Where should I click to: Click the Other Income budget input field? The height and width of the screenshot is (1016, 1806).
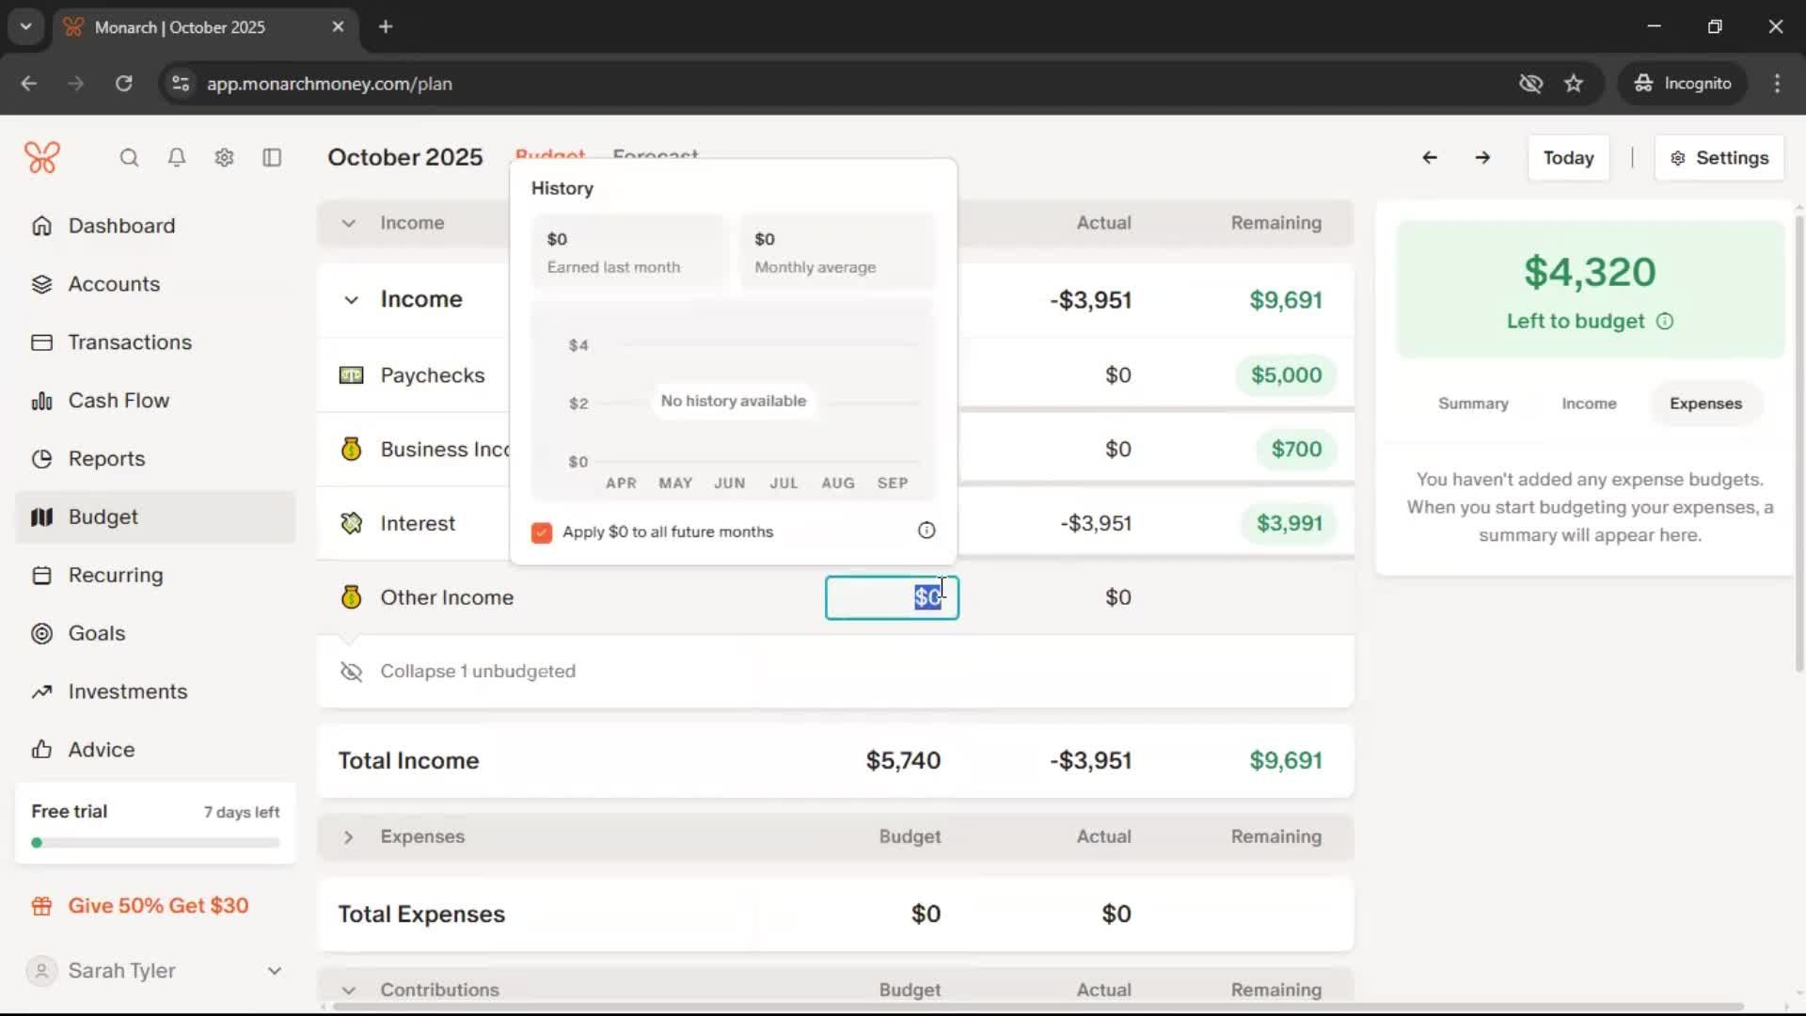[891, 598]
